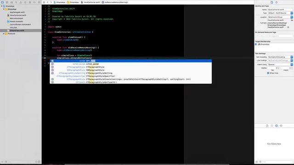The height and width of the screenshot is (165, 294).
Task: Open the Debug navigator icon
Action: [30, 2]
